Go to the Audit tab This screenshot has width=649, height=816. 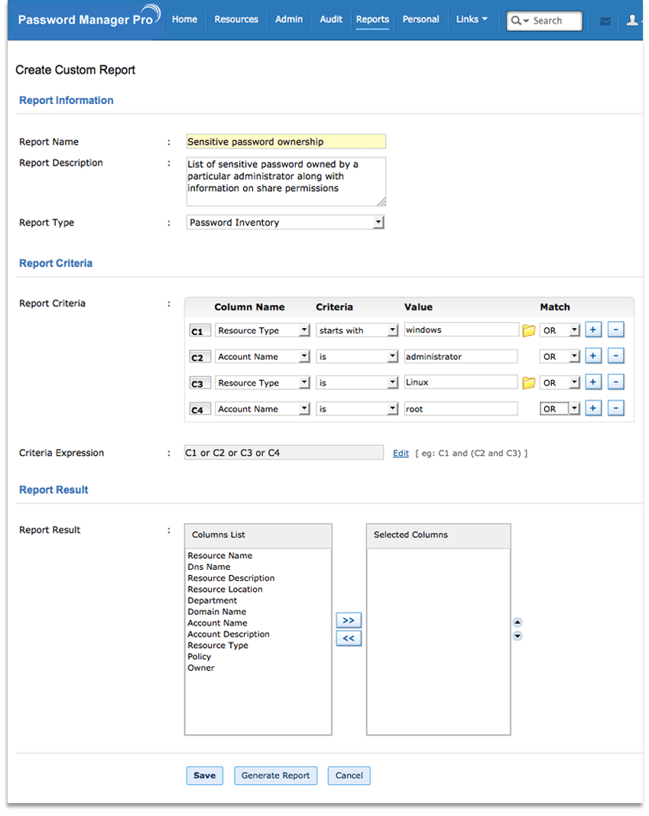[x=331, y=20]
